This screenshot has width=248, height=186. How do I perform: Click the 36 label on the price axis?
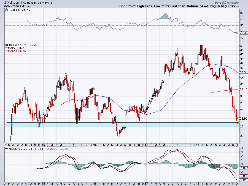(242, 78)
